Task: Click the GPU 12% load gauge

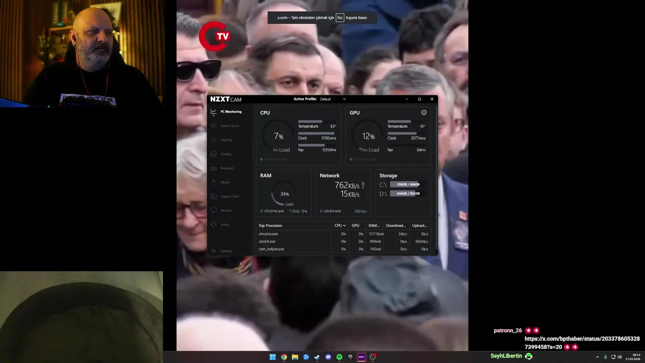Action: tap(368, 137)
